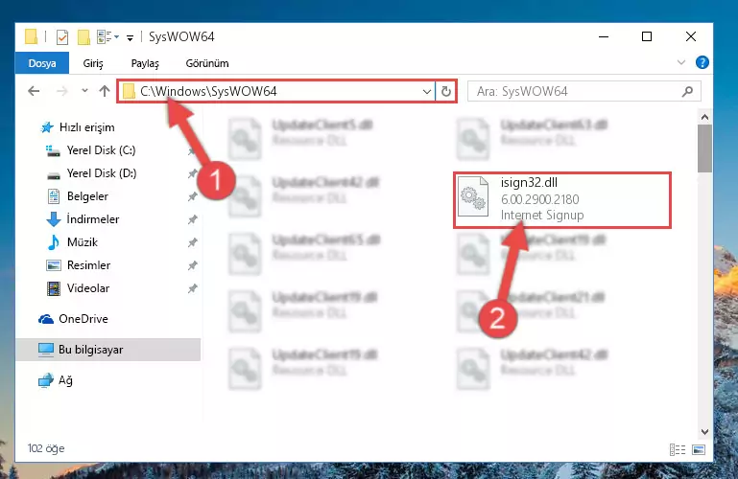Screen dimensions: 738x479
Task: Switch to large icons view in the status bar
Action: tap(699, 449)
